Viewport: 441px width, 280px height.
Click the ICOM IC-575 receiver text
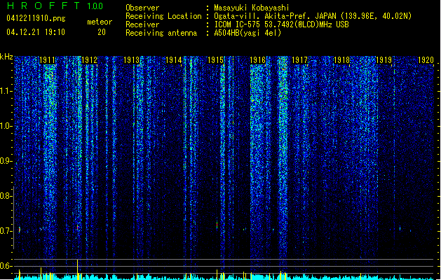click(x=281, y=24)
